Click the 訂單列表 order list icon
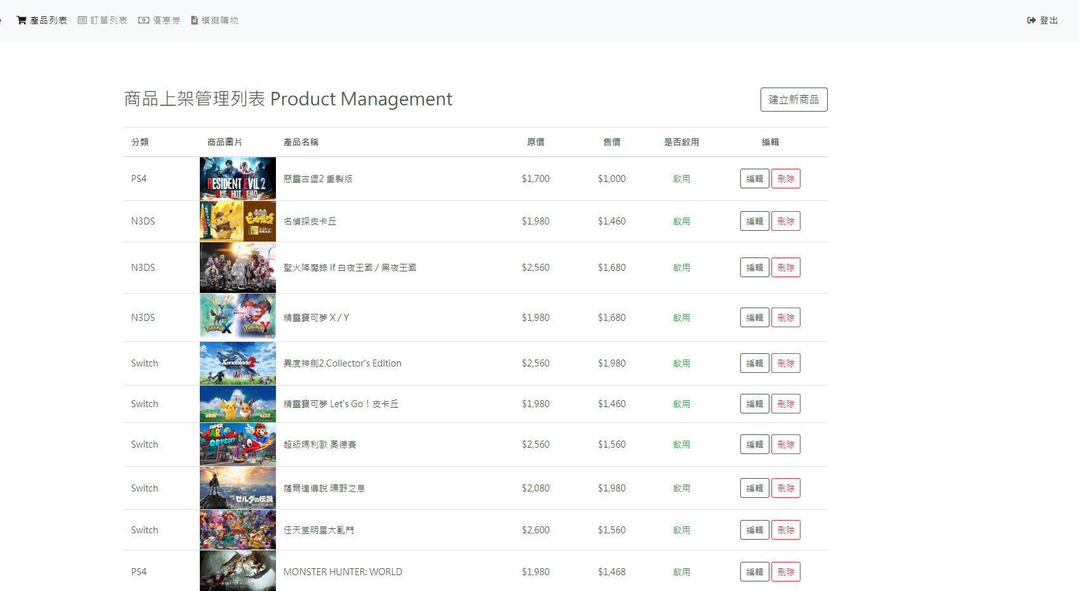Viewport: 1079px width, 591px height. 81,20
